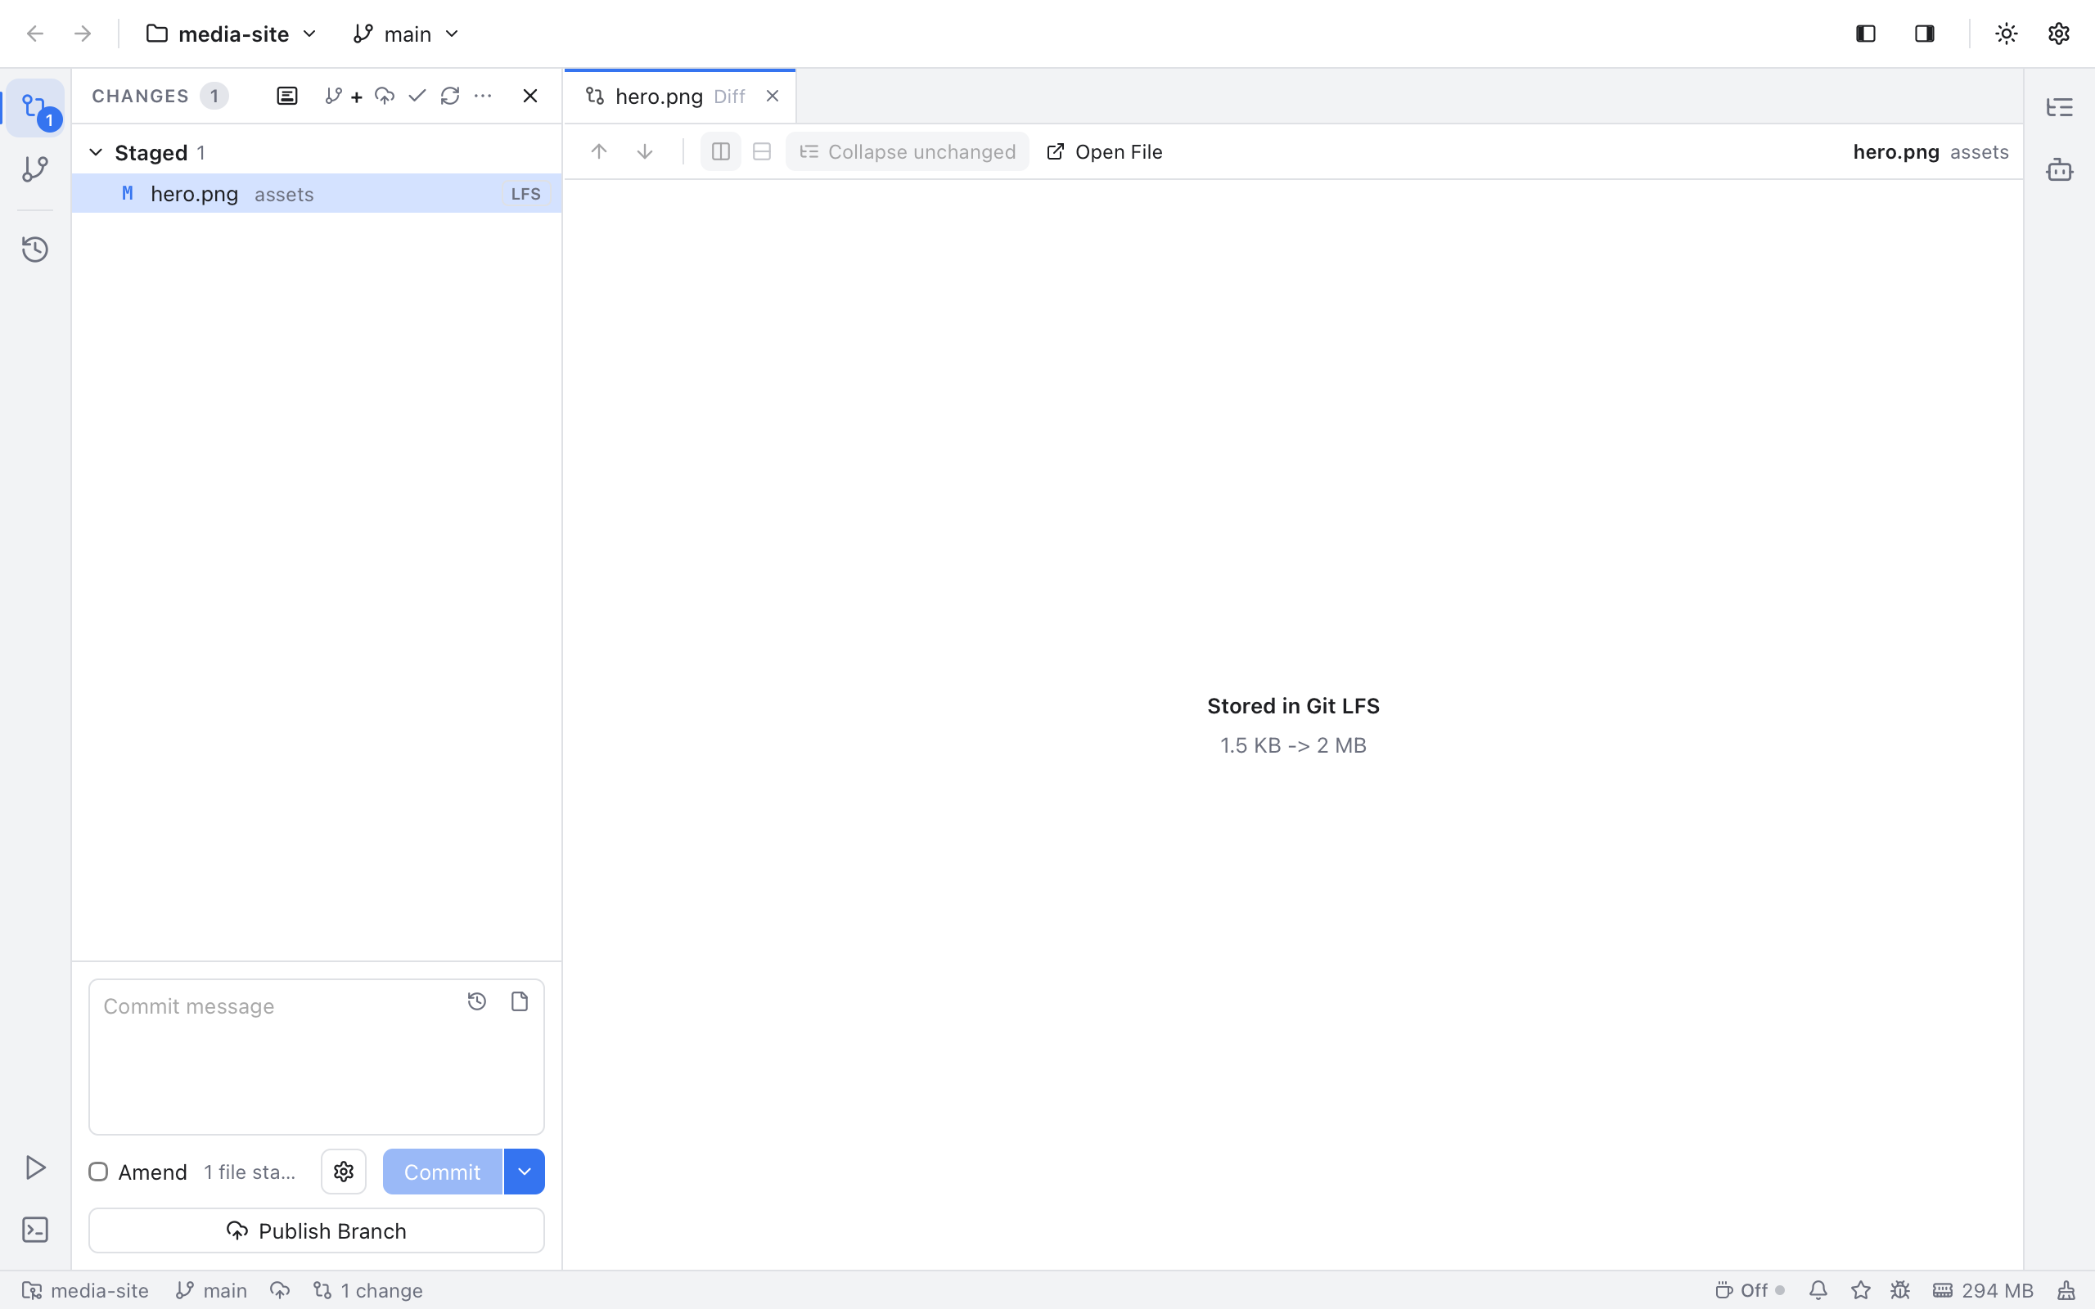Screen dimensions: 2095x1309
Task: Go to next change with down arrow
Action: coord(645,151)
